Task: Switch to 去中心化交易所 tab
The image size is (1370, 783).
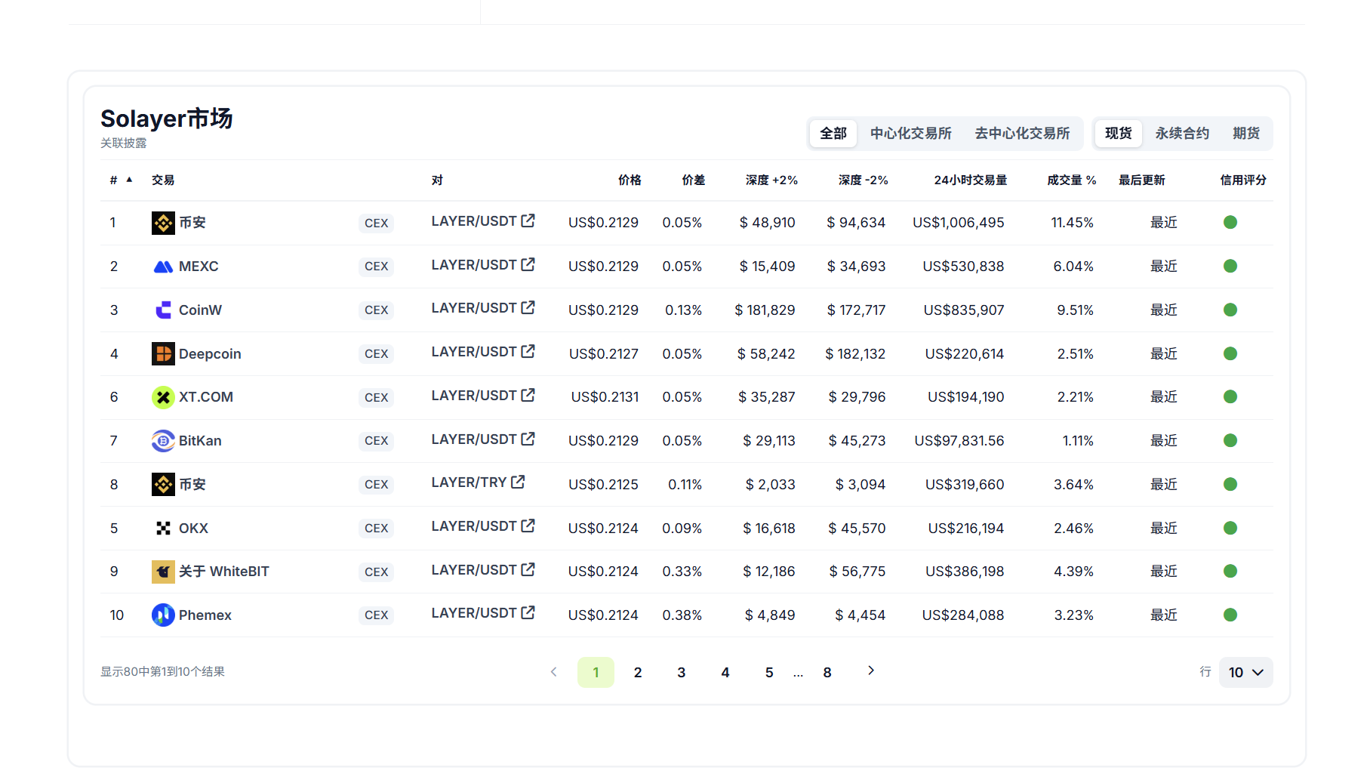Action: point(1022,134)
